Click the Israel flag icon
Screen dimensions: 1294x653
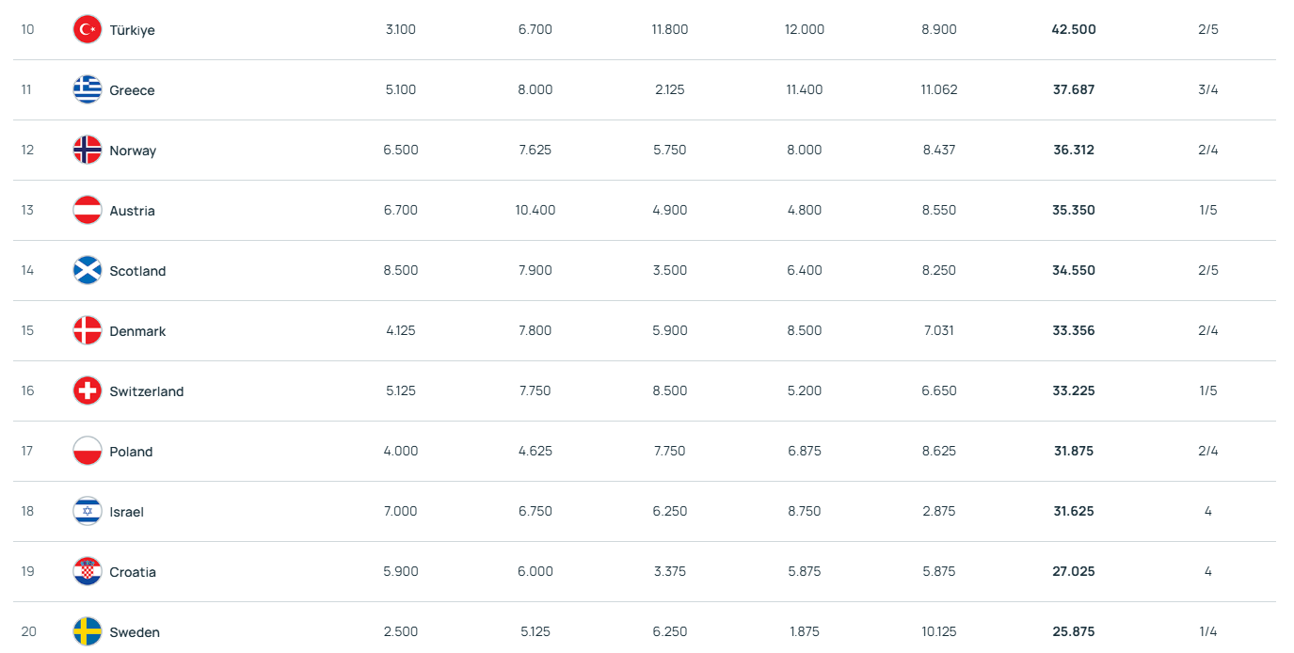pyautogui.click(x=88, y=512)
